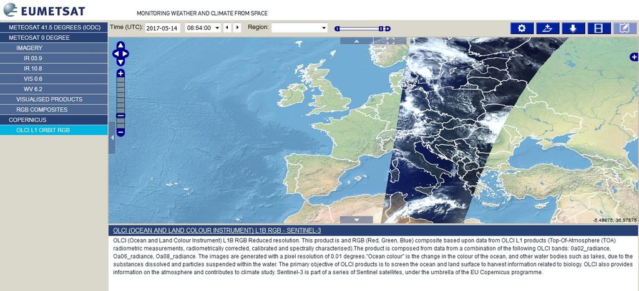Screen dimensions: 639x291
Task: Select IR 10.8 imagery item
Action: [32, 68]
